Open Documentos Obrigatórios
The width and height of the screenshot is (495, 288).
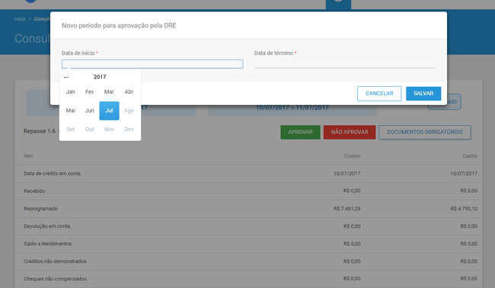tap(425, 132)
